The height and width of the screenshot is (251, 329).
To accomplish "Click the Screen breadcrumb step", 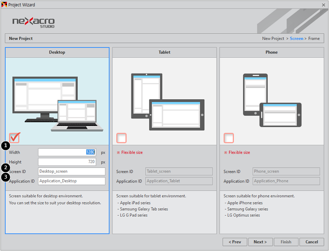I will tap(296, 39).
